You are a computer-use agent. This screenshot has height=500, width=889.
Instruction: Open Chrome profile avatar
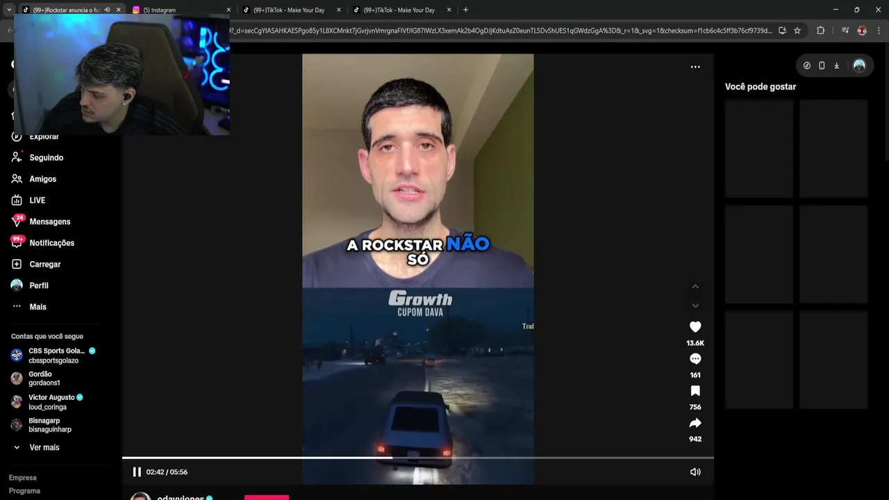[x=862, y=31]
